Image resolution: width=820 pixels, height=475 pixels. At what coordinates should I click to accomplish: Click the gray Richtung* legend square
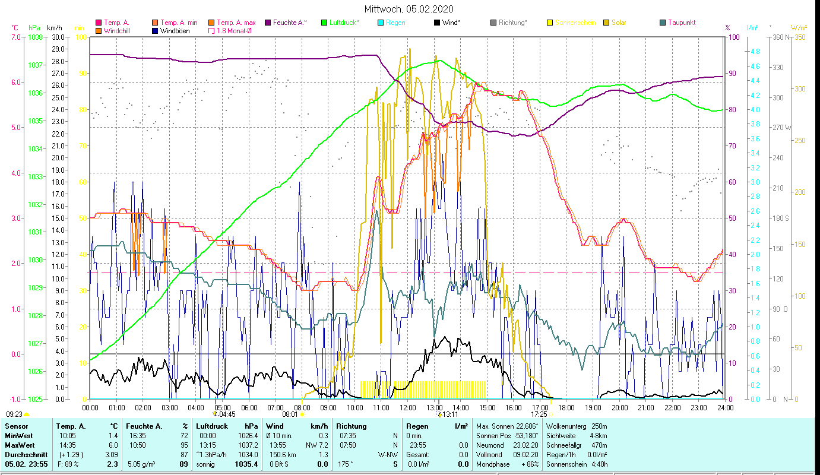(493, 23)
